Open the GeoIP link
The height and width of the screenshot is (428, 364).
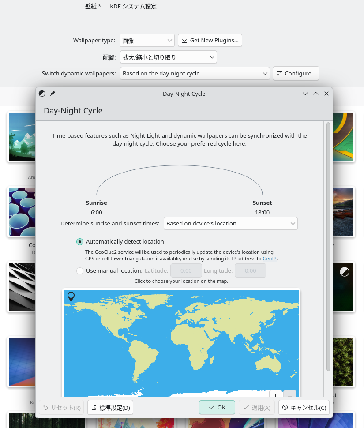click(270, 259)
